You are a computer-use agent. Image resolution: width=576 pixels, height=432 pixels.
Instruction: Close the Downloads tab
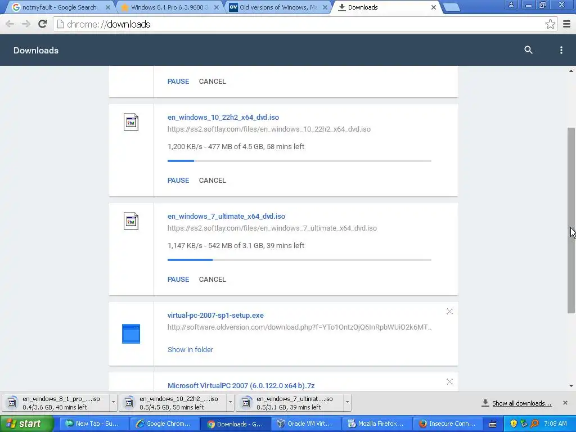434,7
